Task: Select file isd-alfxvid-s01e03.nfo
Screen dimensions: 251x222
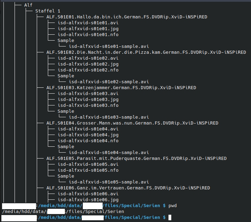Action: [88, 105]
